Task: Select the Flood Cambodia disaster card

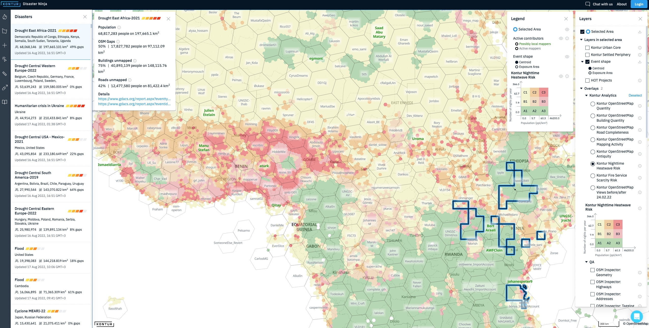Action: pyautogui.click(x=51, y=289)
